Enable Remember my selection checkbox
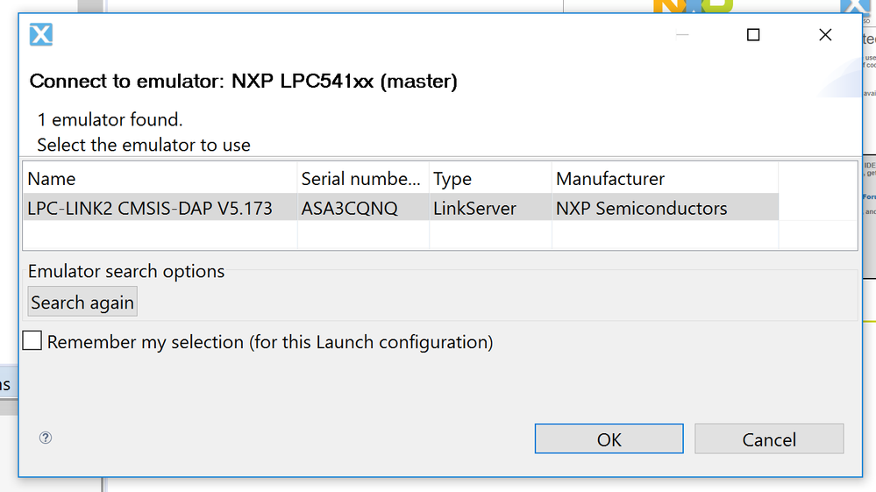 pyautogui.click(x=32, y=341)
